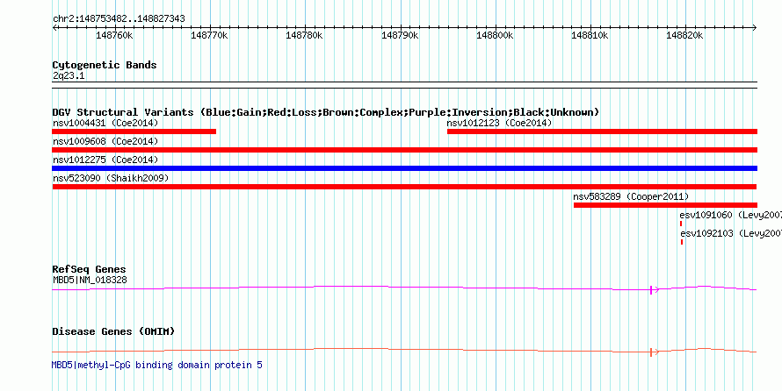Click the ruler's right arrowhead
This screenshot has height=391, width=782.
point(755,27)
